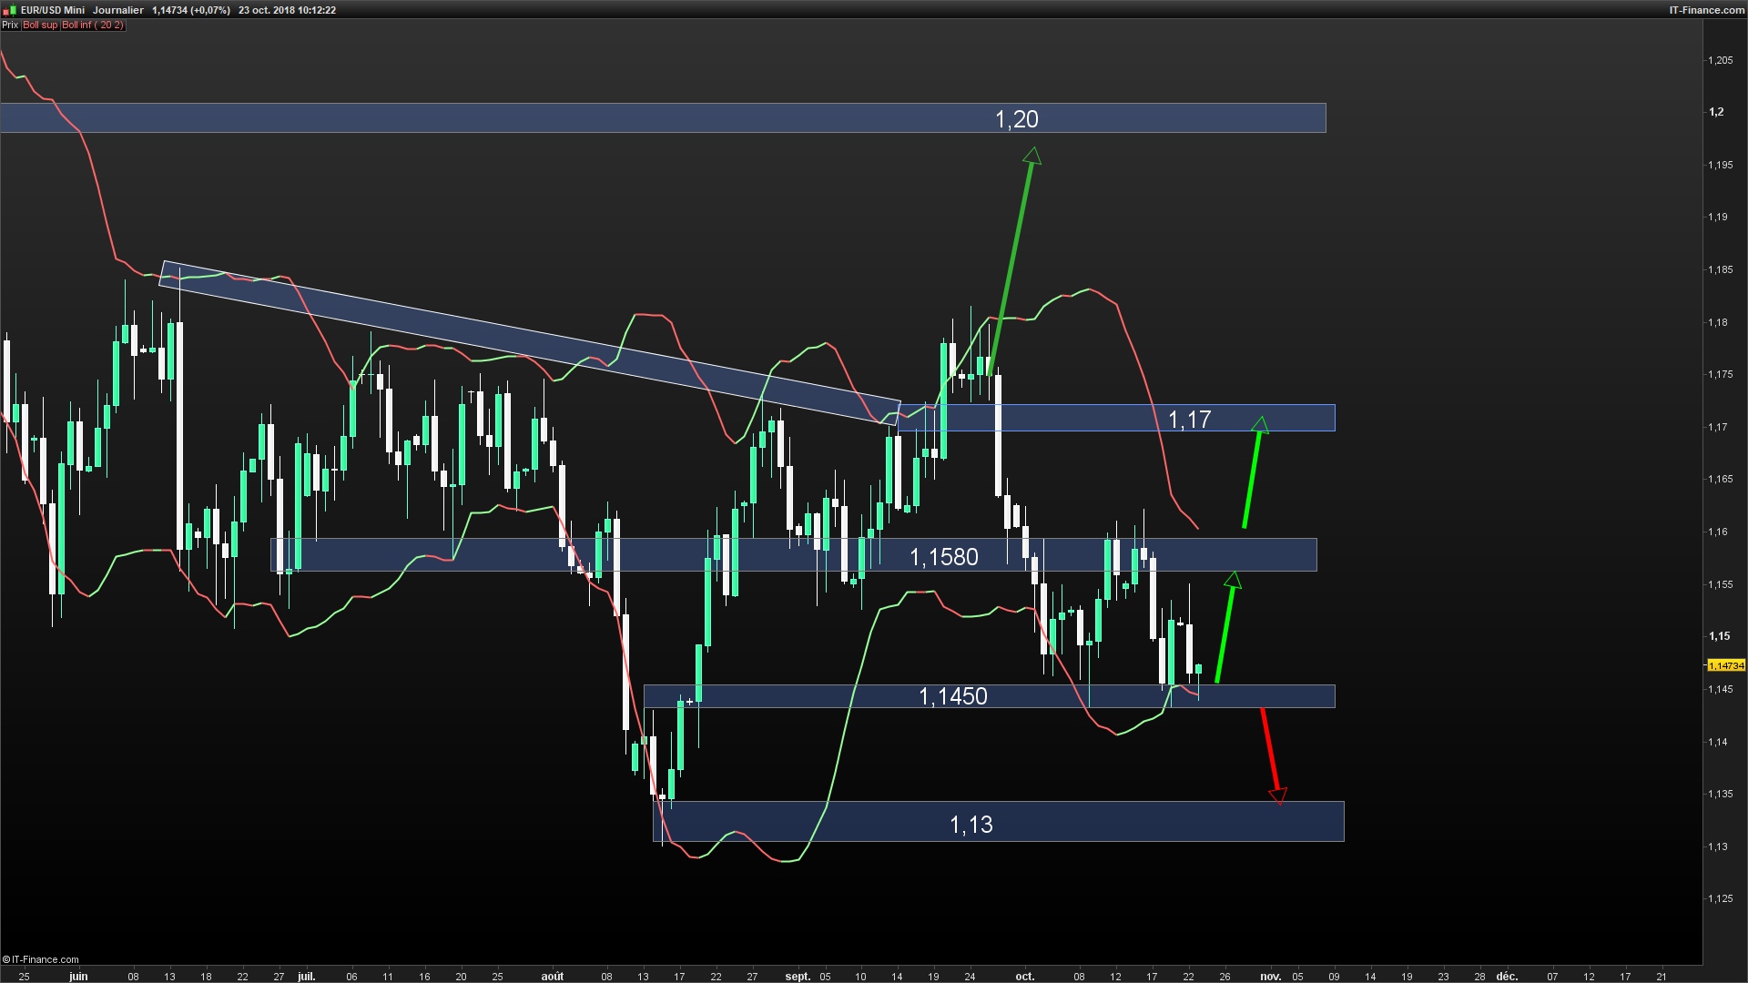Select the Boll sup indicator label
The height and width of the screenshot is (983, 1748).
coord(40,25)
